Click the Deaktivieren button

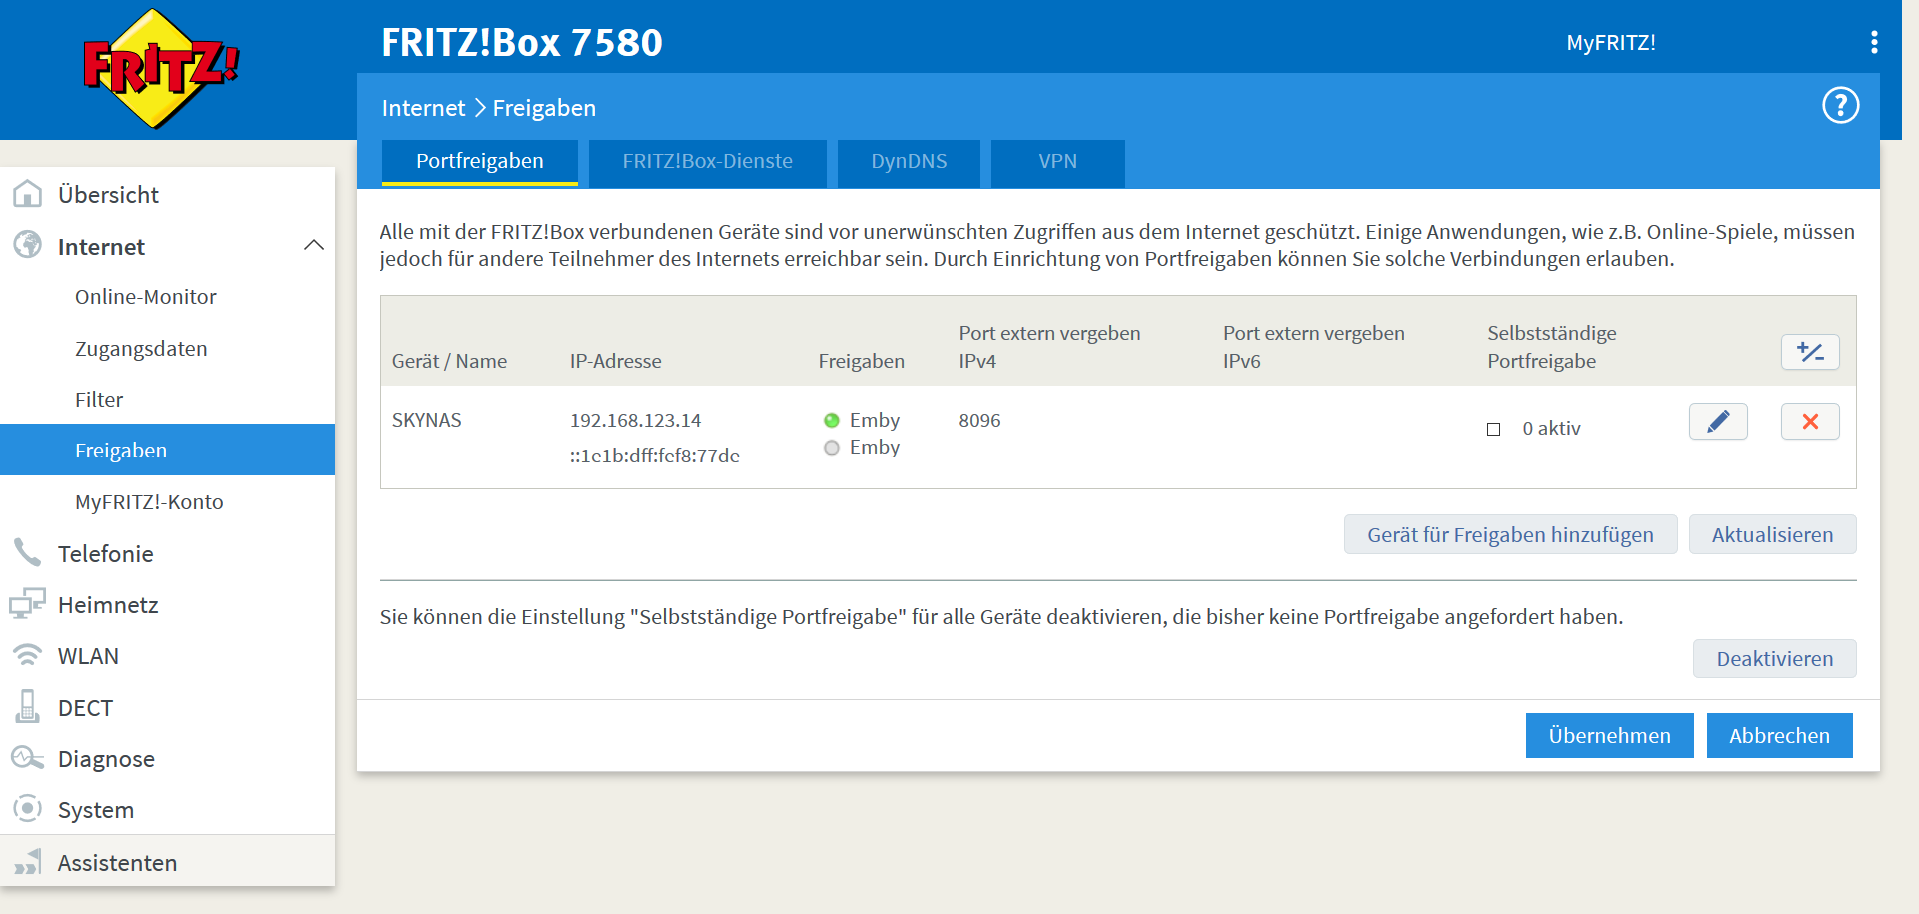pos(1774,658)
